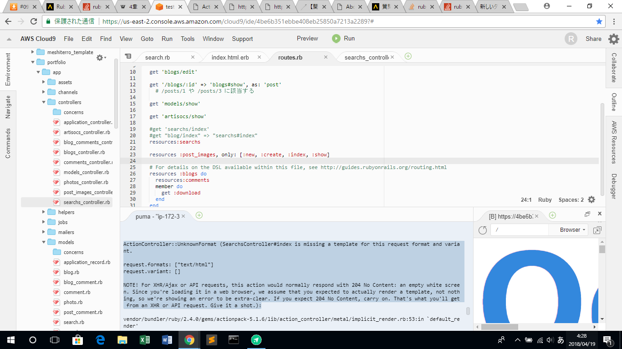
Task: Open the Collaborate side panel
Action: (x=614, y=68)
